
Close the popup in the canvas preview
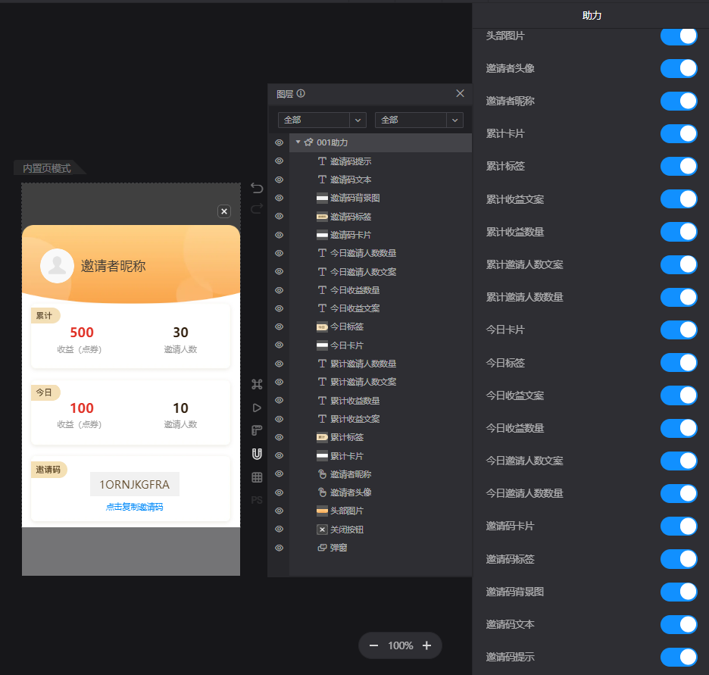tap(224, 211)
